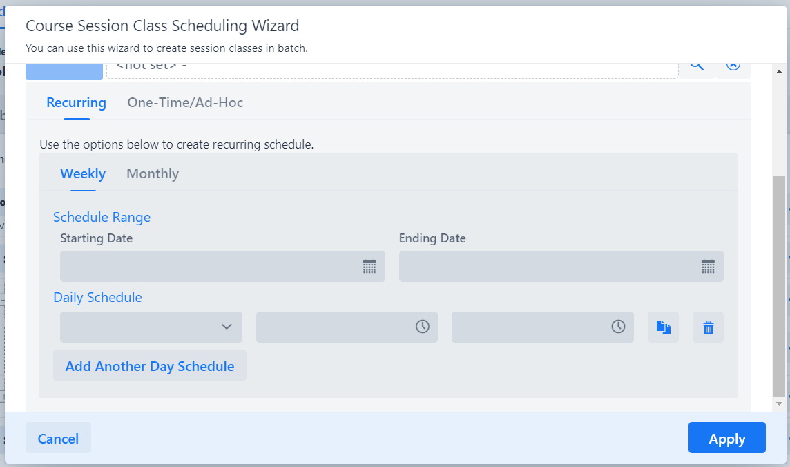Switch to the Recurring tab
790x467 pixels.
[x=76, y=103]
